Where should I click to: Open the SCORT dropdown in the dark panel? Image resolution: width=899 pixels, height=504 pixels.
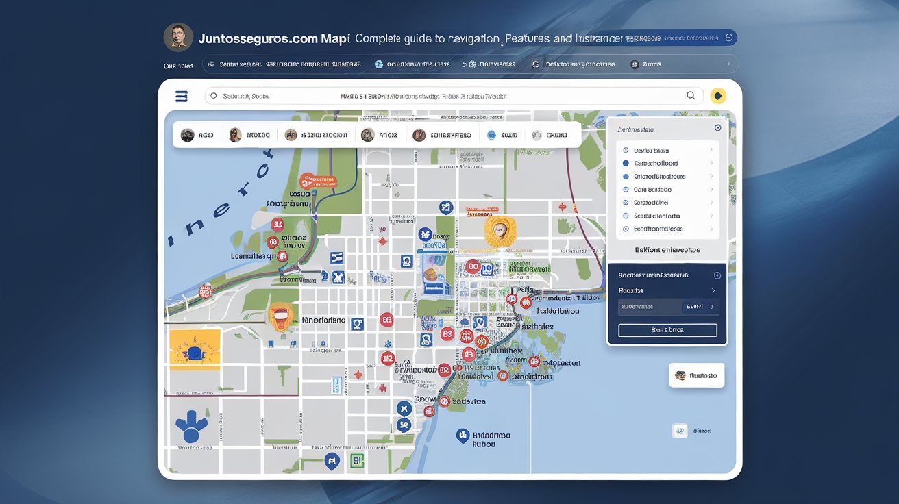(700, 307)
